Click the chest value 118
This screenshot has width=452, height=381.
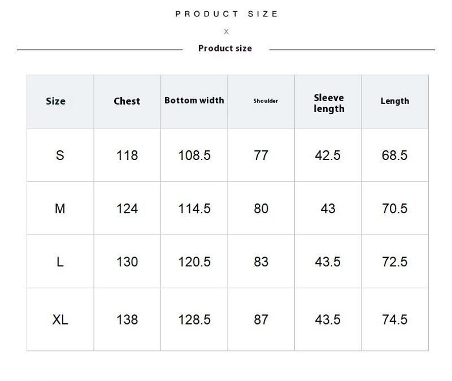click(127, 155)
